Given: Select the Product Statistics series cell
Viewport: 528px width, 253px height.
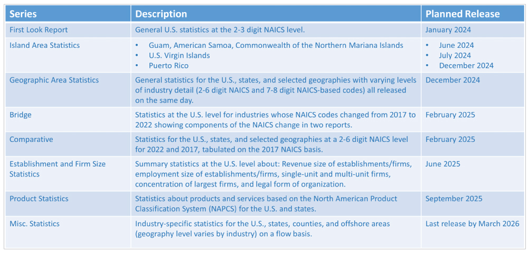Looking at the screenshot, I should pyautogui.click(x=68, y=204).
